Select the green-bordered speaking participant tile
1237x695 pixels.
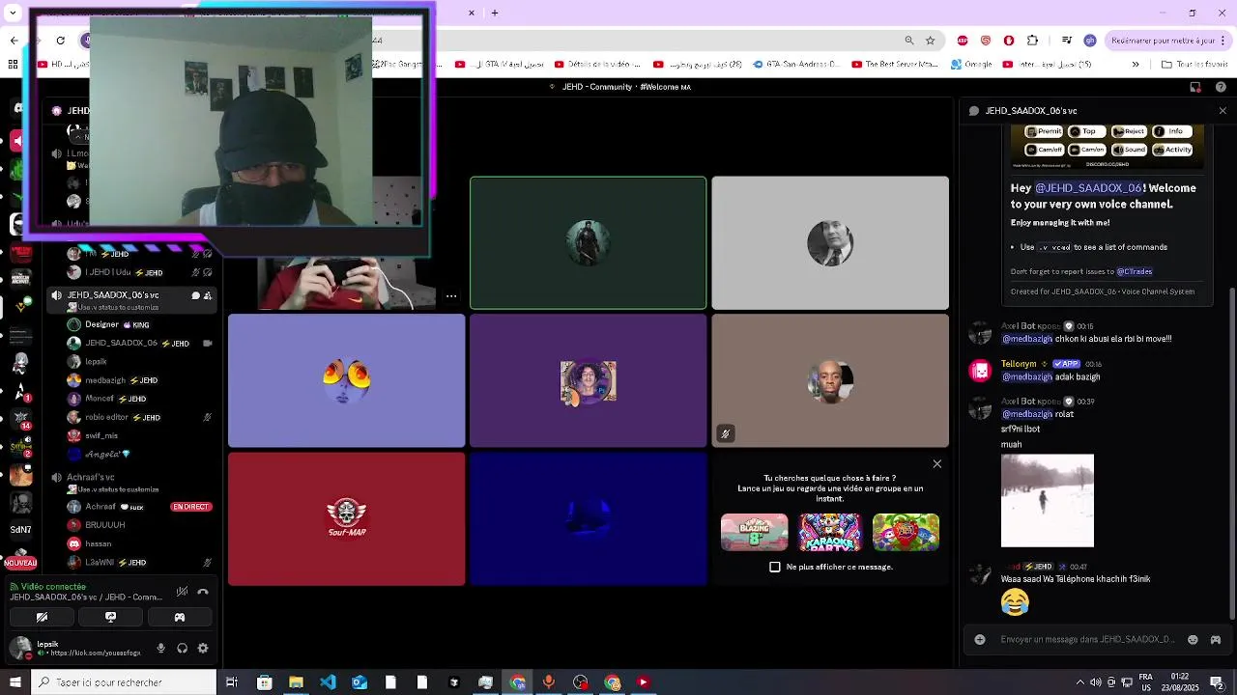(x=589, y=243)
